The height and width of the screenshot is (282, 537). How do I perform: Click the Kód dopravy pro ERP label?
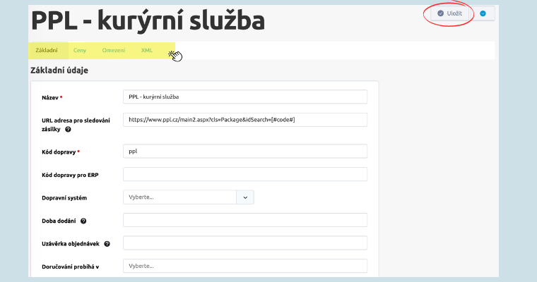point(70,175)
